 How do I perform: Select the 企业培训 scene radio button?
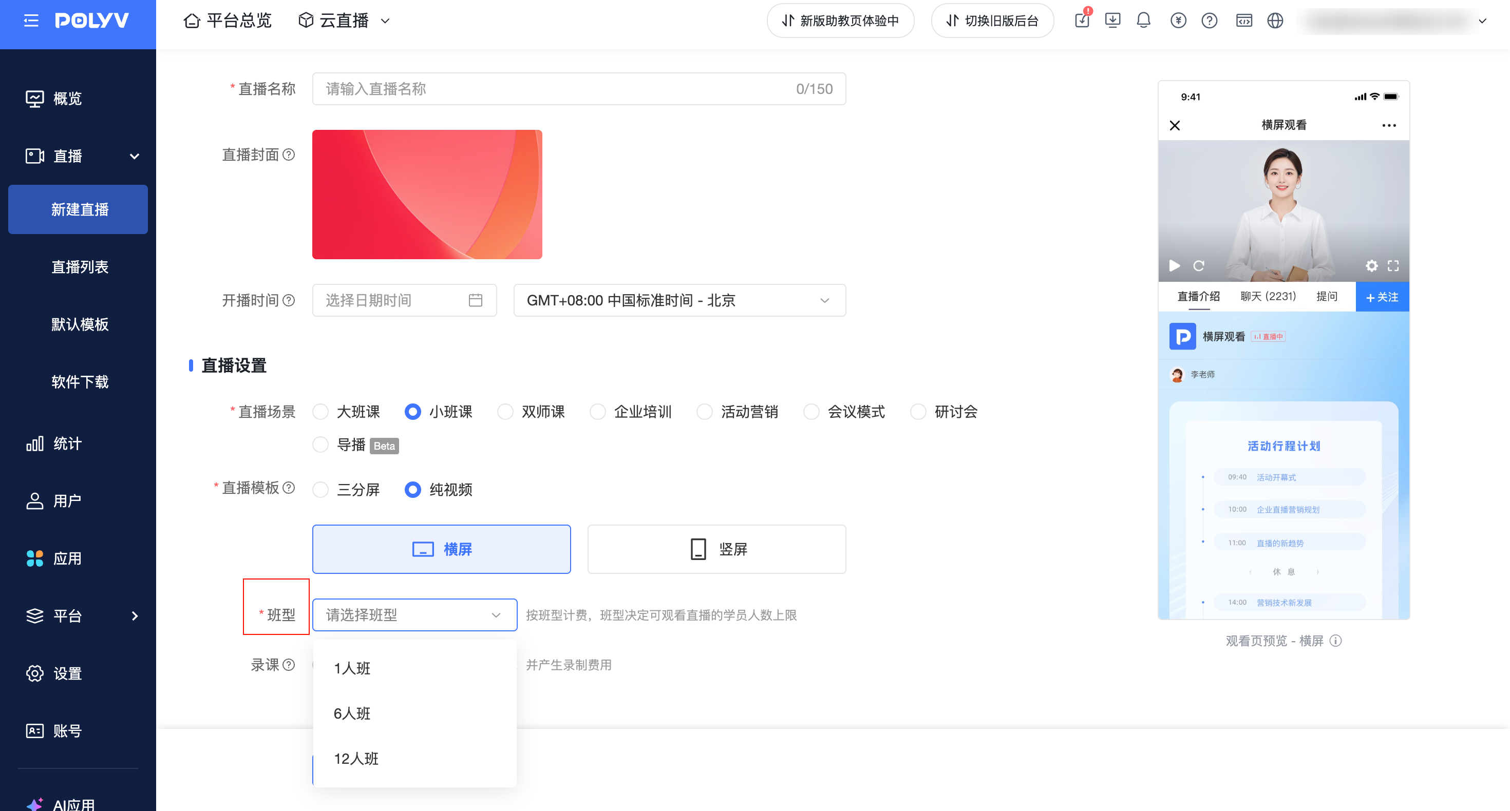click(x=598, y=412)
